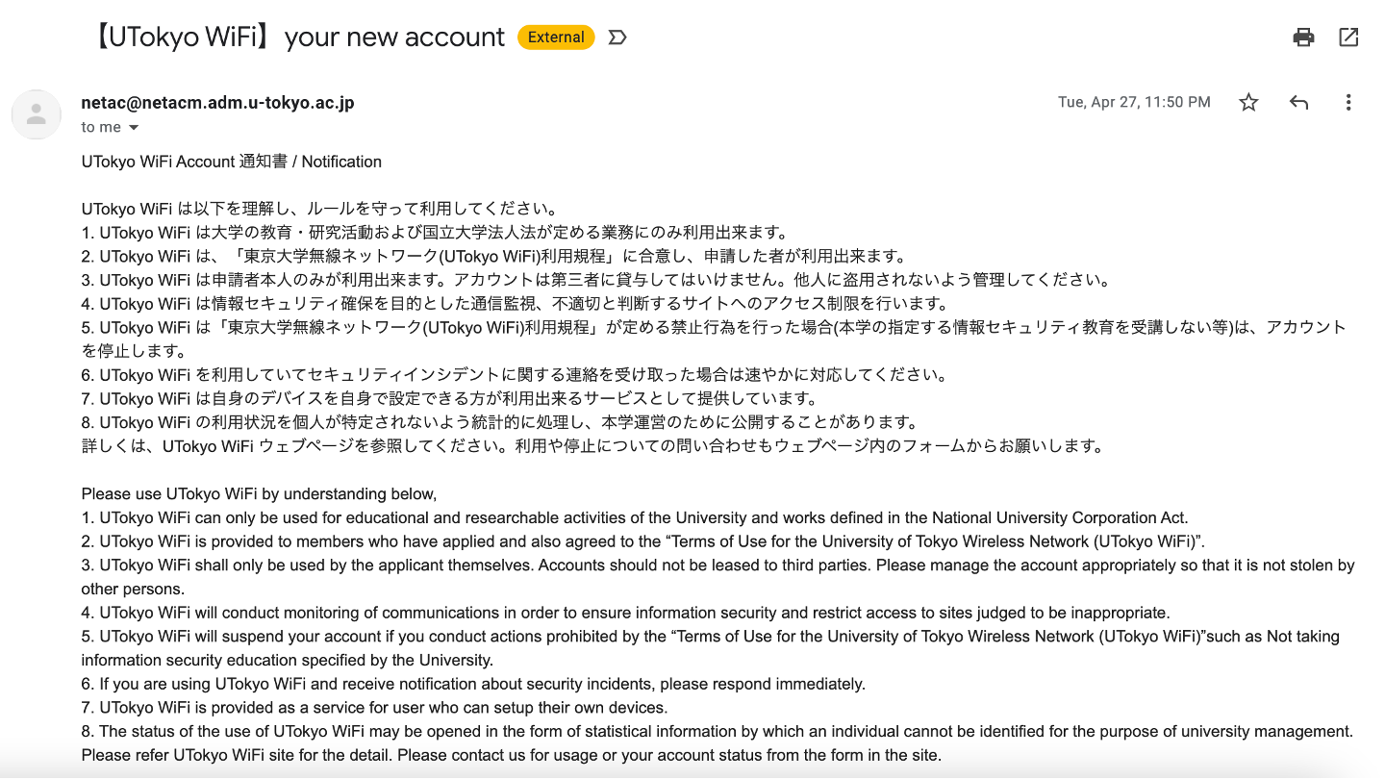Viewport: 1385px width, 779px height.
Task: Click English rule 1 about educational activities
Action: (x=635, y=517)
